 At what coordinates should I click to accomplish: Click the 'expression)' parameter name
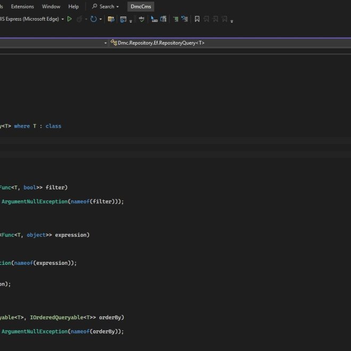point(72,235)
